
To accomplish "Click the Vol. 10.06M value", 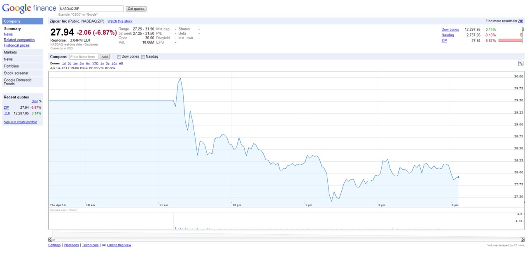I will (148, 42).
